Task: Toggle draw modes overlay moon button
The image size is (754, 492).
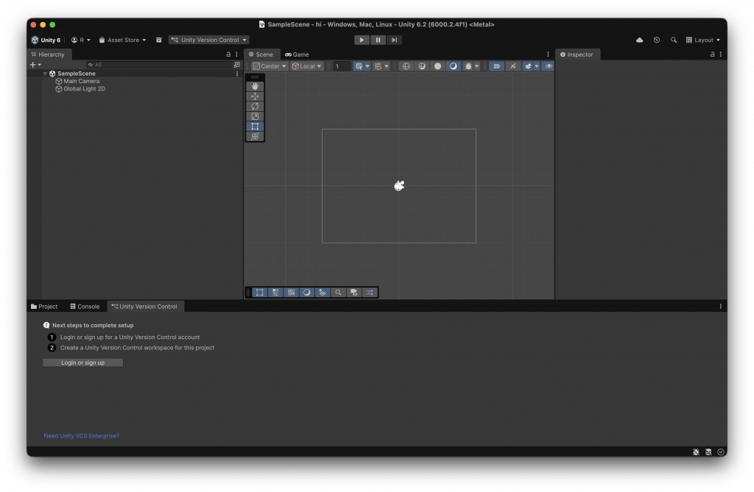Action: [307, 292]
